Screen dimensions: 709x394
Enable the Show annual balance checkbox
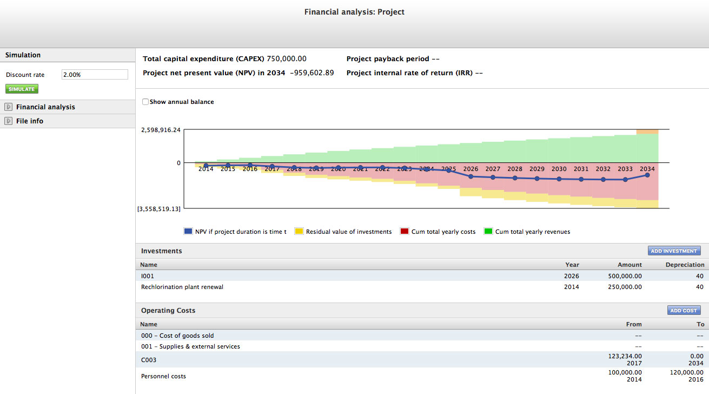point(145,102)
